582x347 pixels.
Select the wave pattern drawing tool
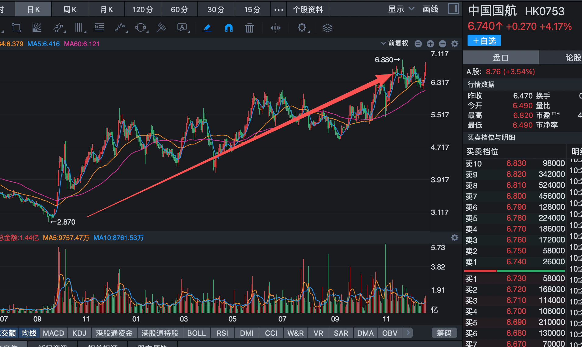point(120,28)
